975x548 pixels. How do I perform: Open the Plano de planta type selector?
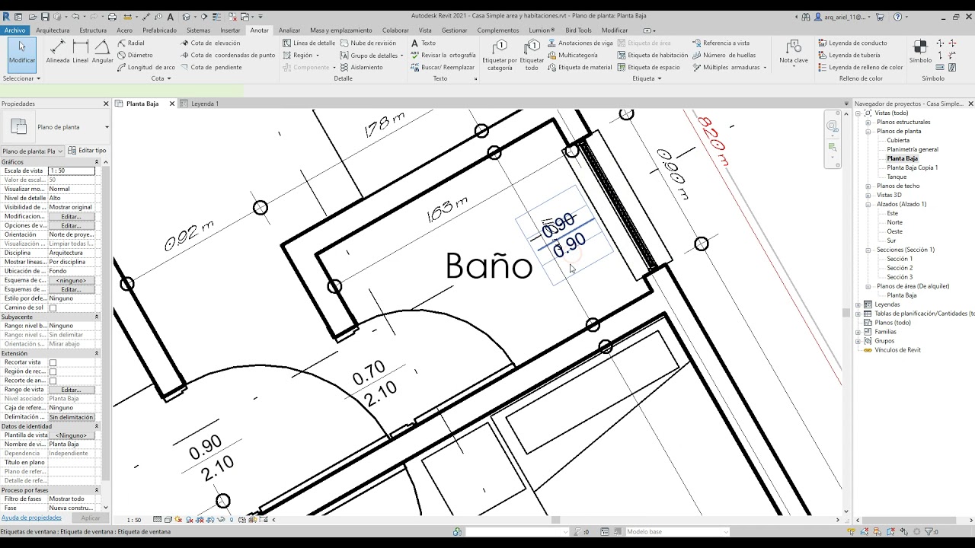tap(56, 127)
